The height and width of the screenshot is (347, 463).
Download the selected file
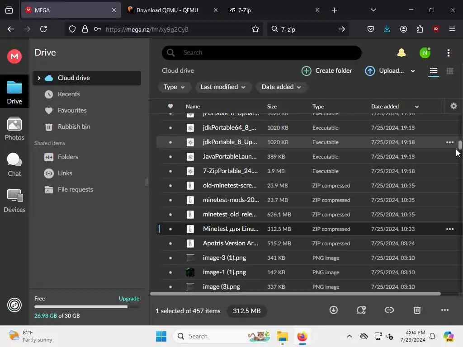(x=333, y=310)
